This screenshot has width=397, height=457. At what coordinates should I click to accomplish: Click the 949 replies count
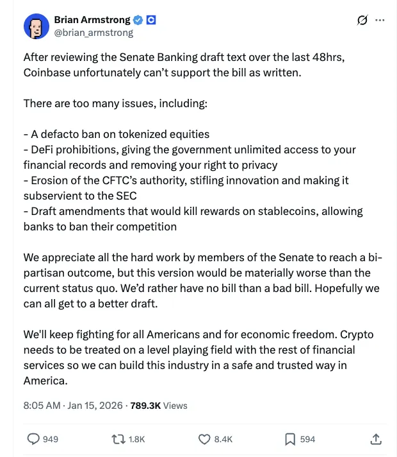coord(51,439)
